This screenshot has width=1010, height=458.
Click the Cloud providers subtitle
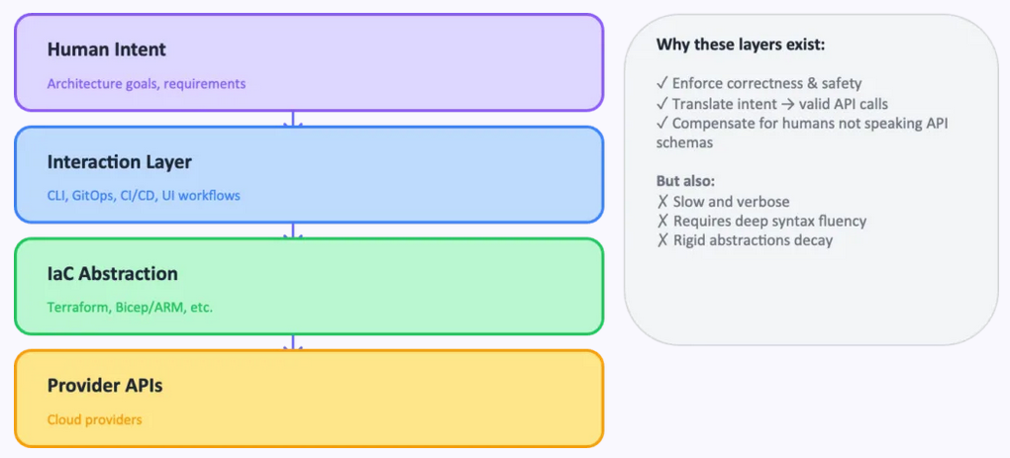[x=95, y=419]
